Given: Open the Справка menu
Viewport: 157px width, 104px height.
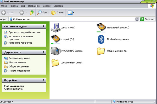Looking at the screenshot, I should coord(58,6).
